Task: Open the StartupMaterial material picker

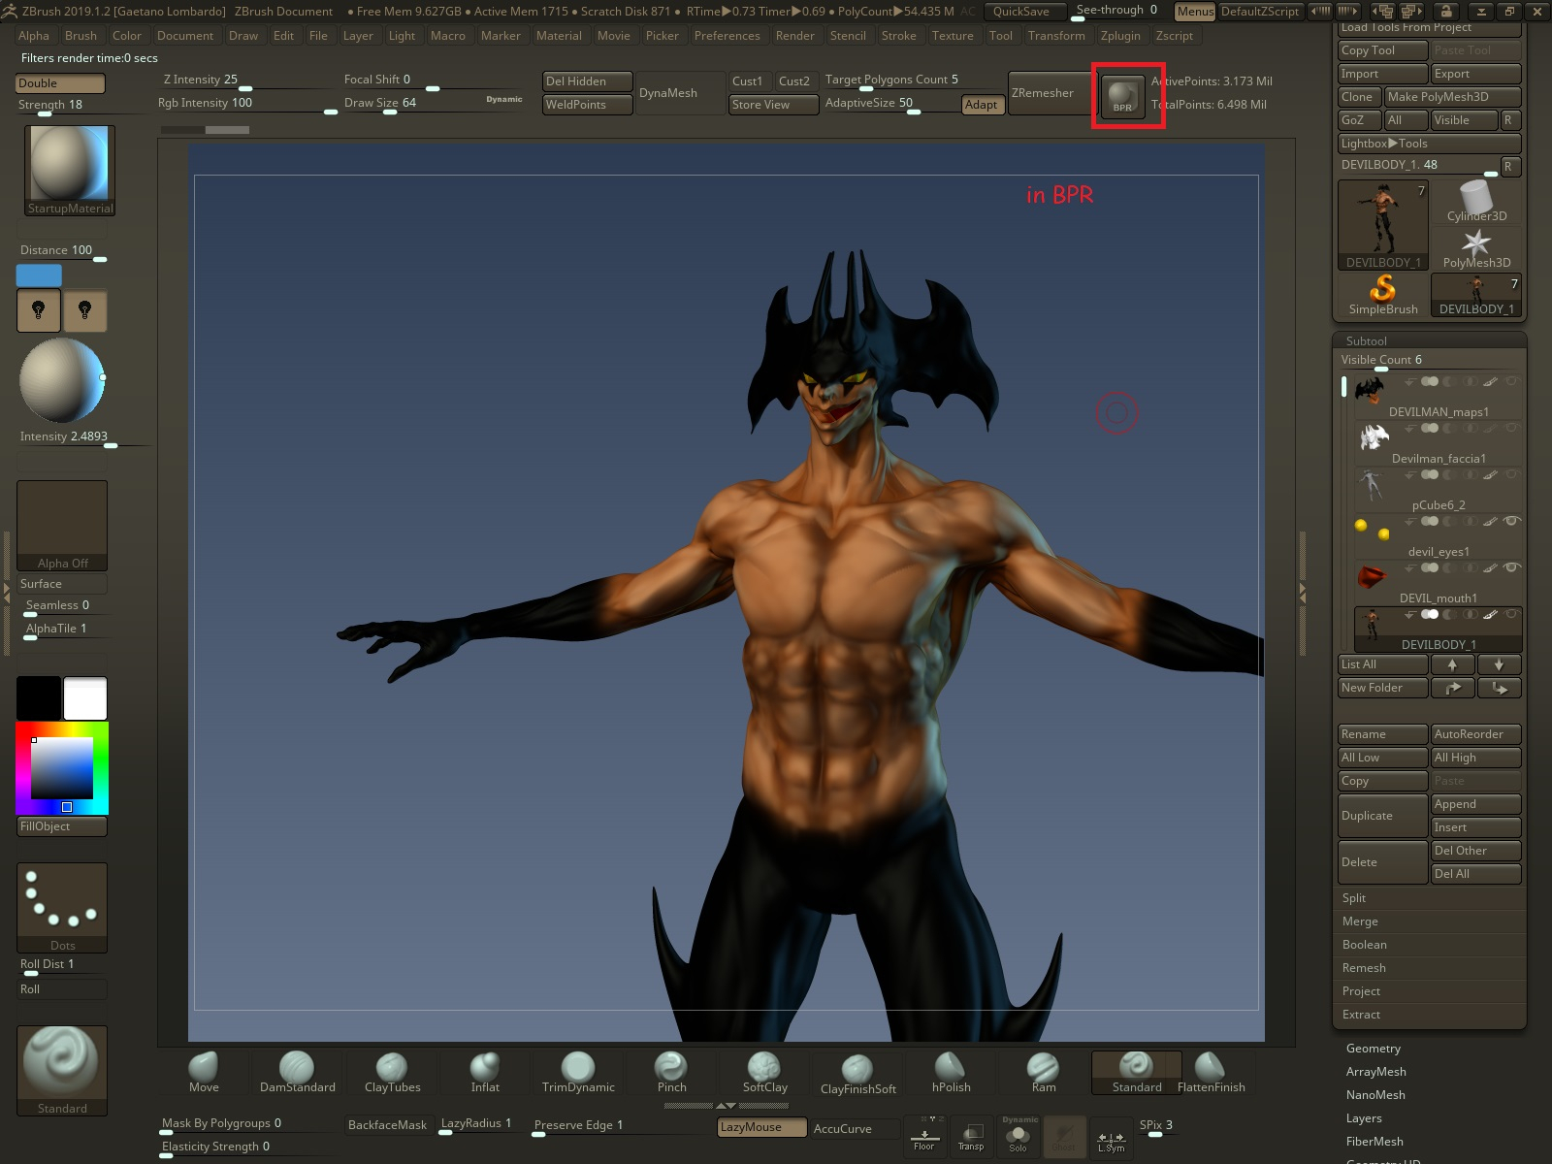Action: click(x=70, y=171)
